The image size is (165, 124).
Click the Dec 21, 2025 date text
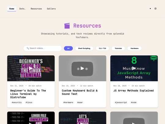click(x=17, y=86)
